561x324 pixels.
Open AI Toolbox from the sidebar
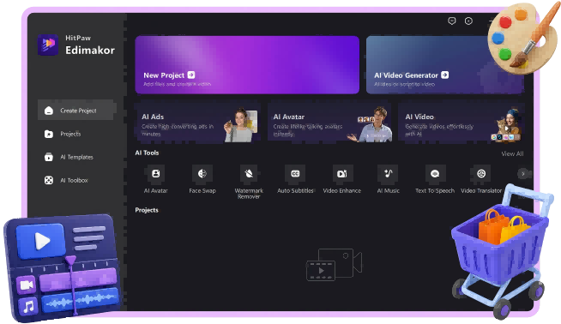[x=66, y=180]
